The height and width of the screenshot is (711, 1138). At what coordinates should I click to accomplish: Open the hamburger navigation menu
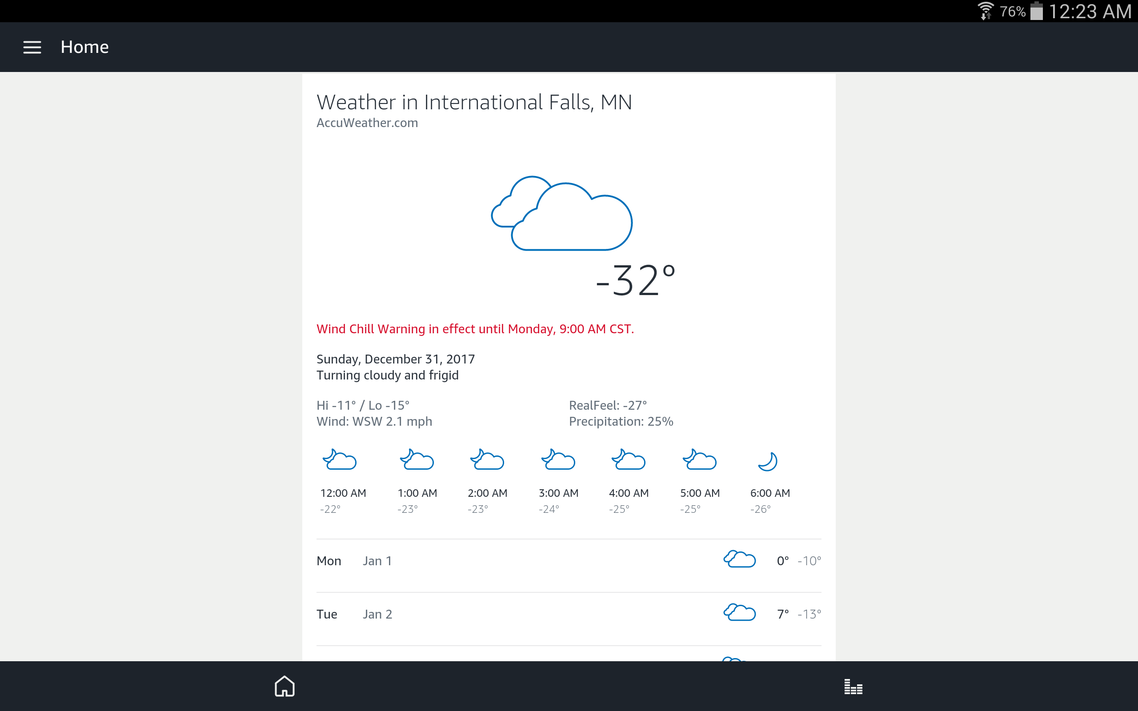[32, 47]
